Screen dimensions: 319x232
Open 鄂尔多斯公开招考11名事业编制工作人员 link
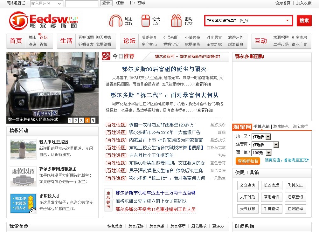click(x=156, y=209)
